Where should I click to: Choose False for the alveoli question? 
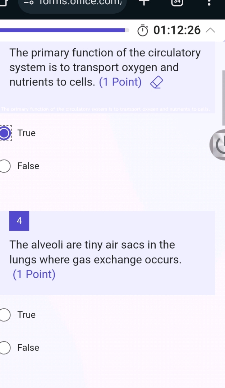coord(5,348)
